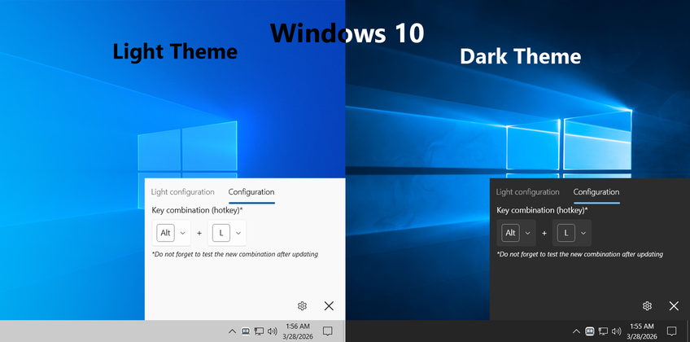The height and width of the screenshot is (342, 690).
Task: Click the laptop tray app icon on dark taskbar
Action: (590, 331)
